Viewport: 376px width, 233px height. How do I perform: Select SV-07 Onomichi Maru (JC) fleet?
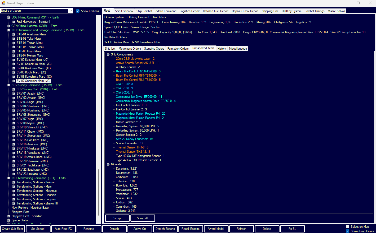[33, 81]
